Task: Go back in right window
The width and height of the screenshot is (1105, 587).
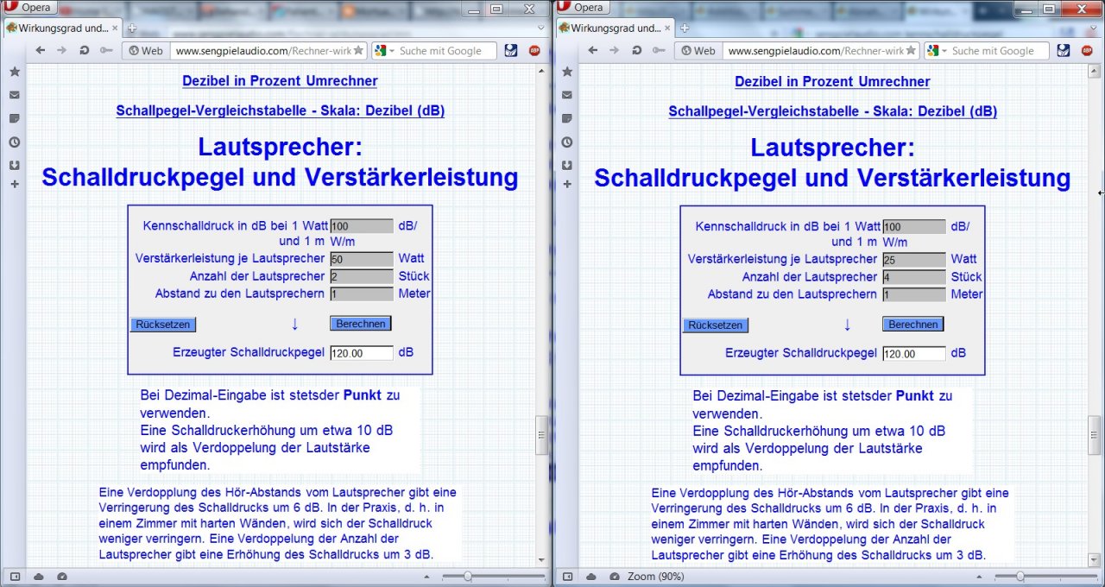Action: coord(592,51)
